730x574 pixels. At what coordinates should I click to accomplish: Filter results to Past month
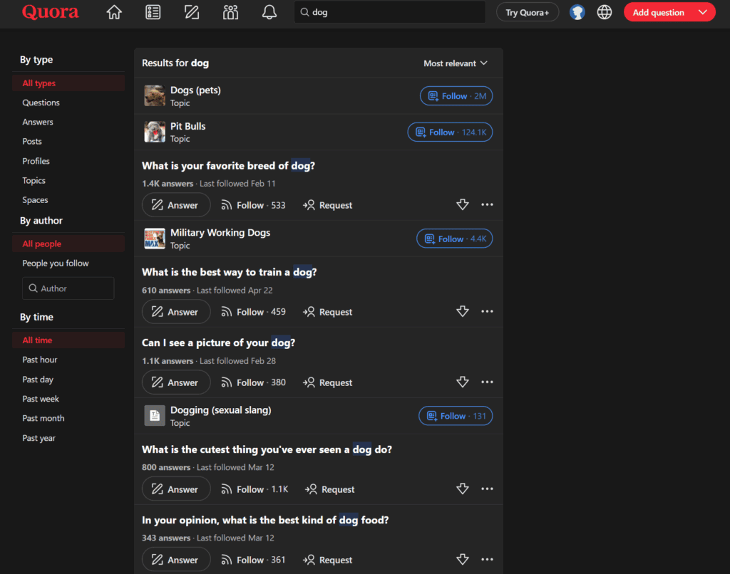68,418
